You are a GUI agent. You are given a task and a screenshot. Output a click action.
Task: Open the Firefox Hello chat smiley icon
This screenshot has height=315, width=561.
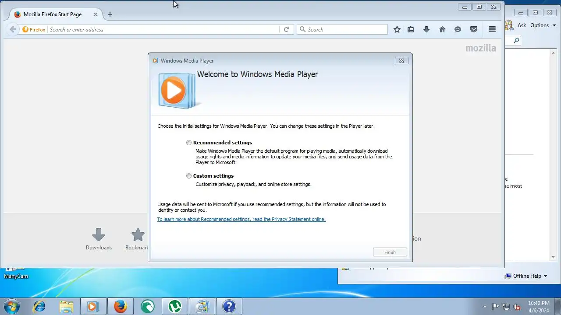pyautogui.click(x=458, y=29)
